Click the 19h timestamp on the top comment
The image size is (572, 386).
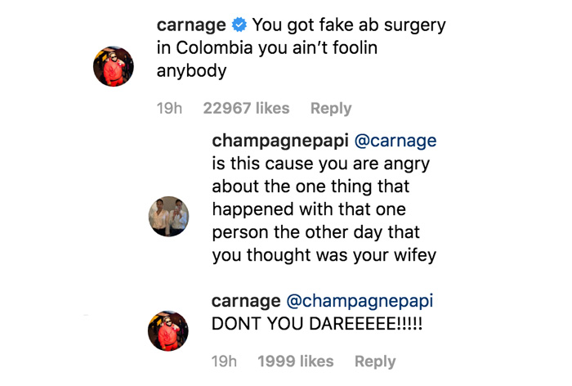pos(169,109)
